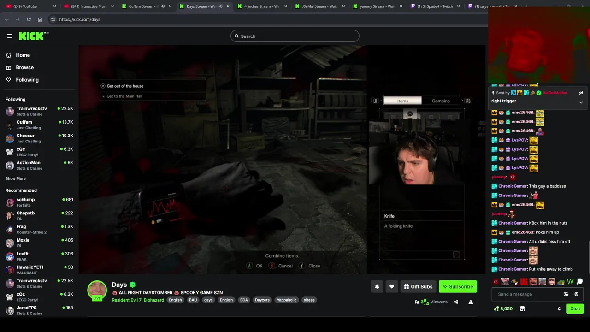Image resolution: width=590 pixels, height=332 pixels.
Task: Expand Show More under Following
Action: [16, 178]
